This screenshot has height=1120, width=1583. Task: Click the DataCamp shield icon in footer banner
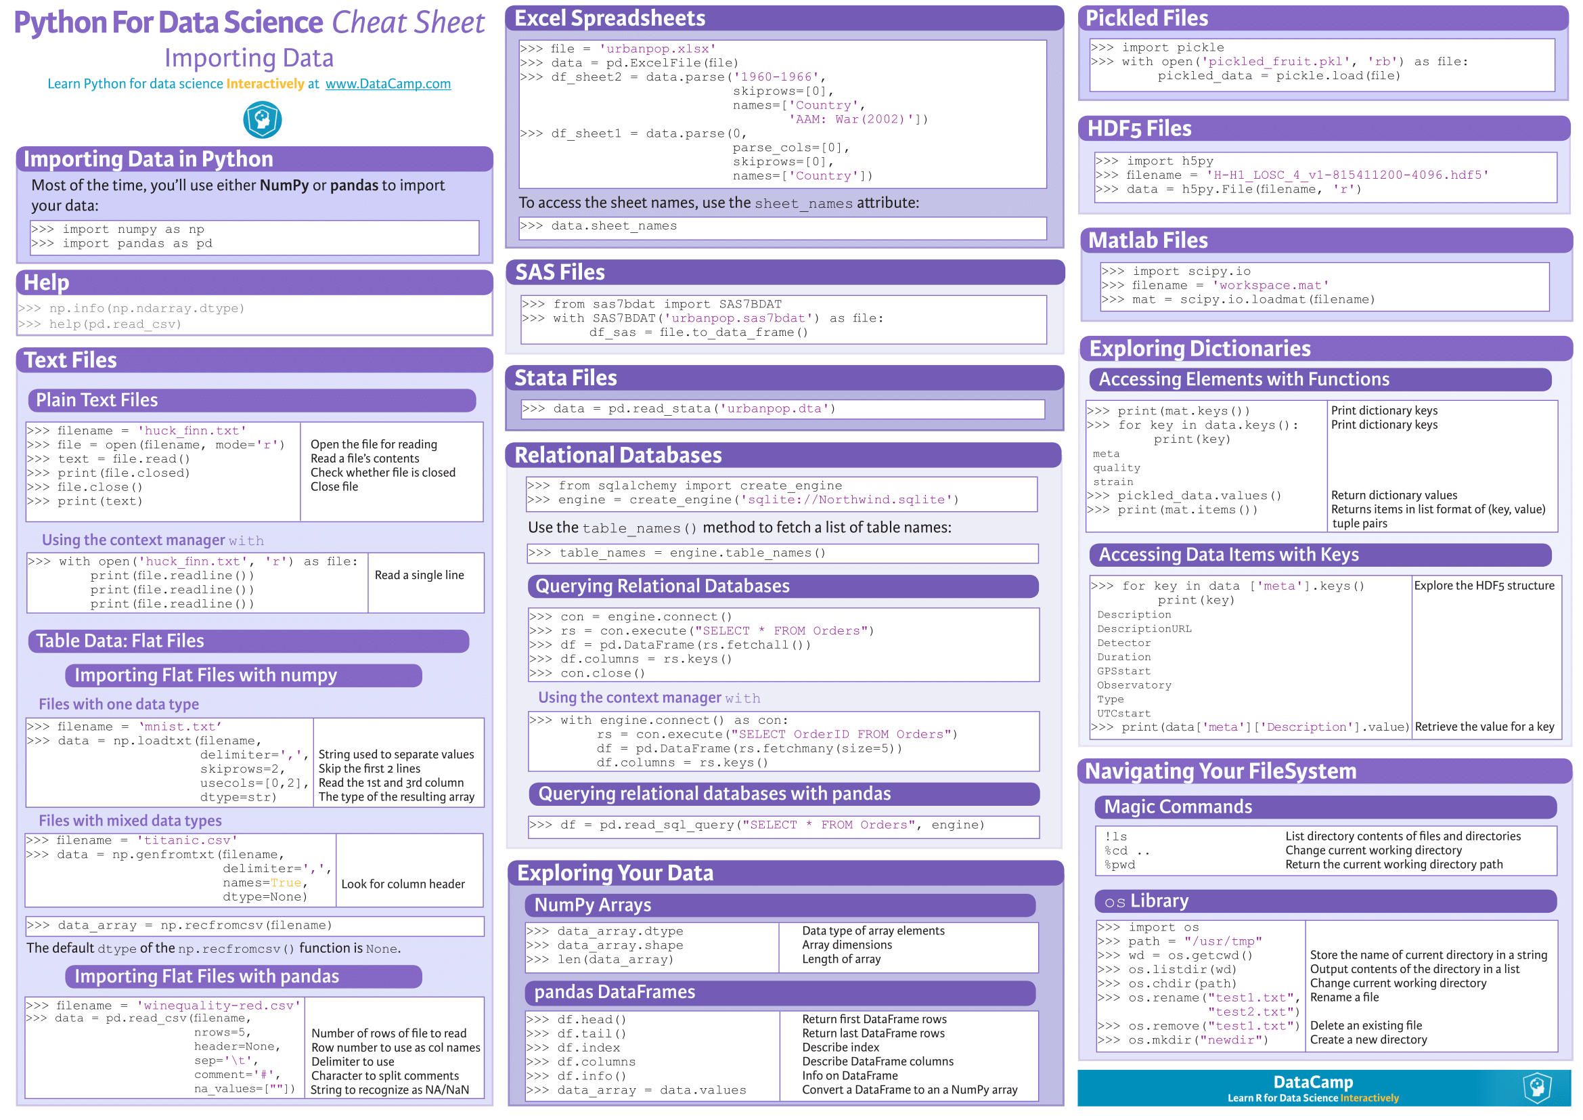tap(1537, 1087)
